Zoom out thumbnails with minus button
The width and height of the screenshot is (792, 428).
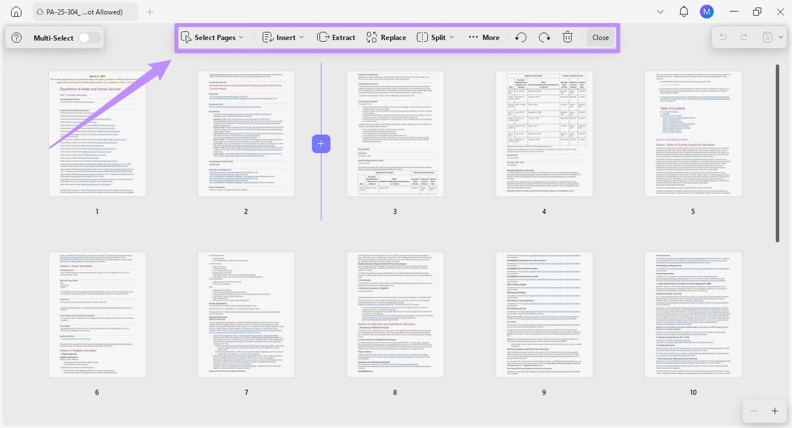point(754,411)
